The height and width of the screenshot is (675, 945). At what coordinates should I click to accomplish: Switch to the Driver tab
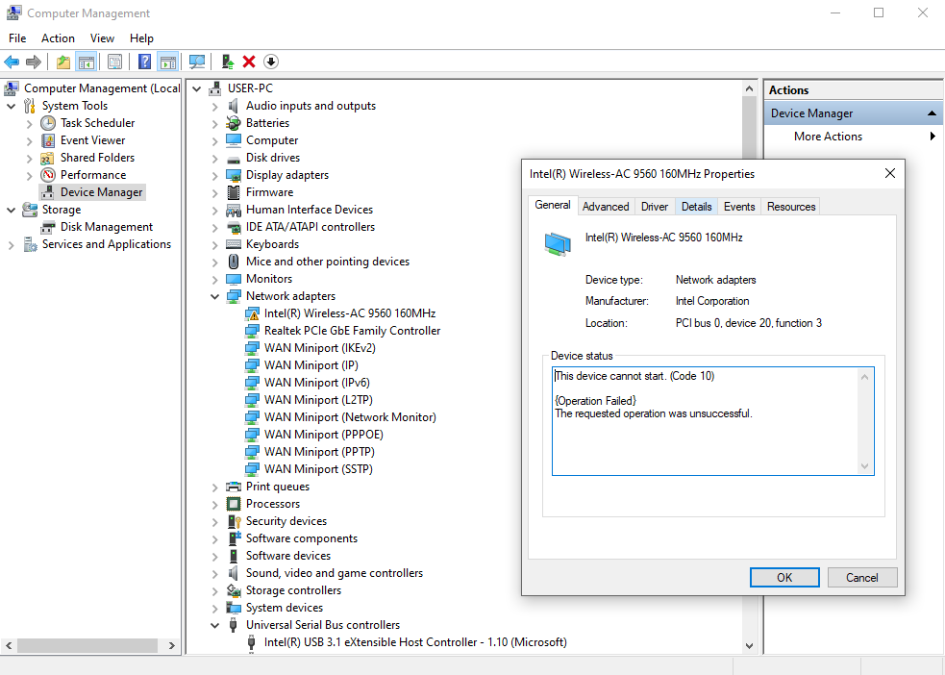point(654,206)
